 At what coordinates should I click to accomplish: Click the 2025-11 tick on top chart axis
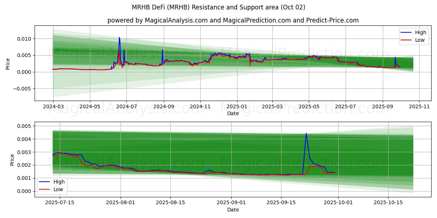[x=420, y=108]
